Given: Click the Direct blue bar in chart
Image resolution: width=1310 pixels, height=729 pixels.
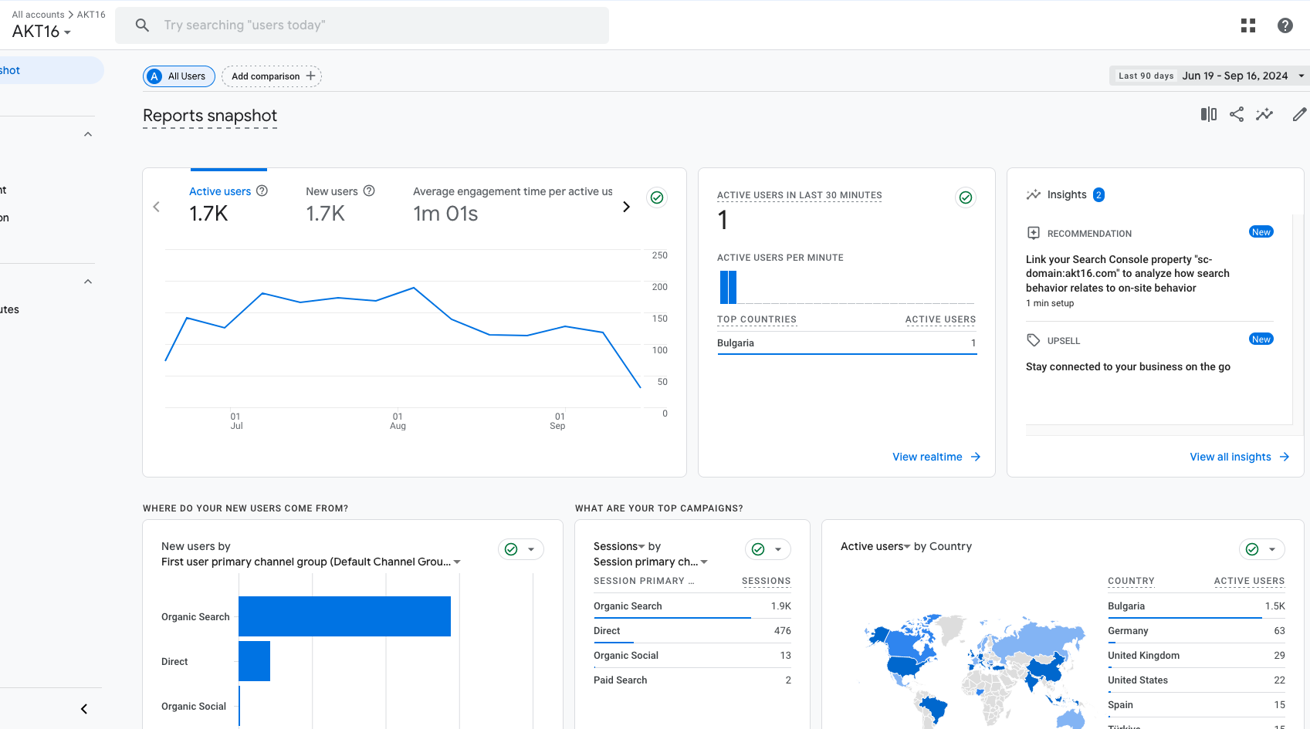Looking at the screenshot, I should [x=254, y=661].
